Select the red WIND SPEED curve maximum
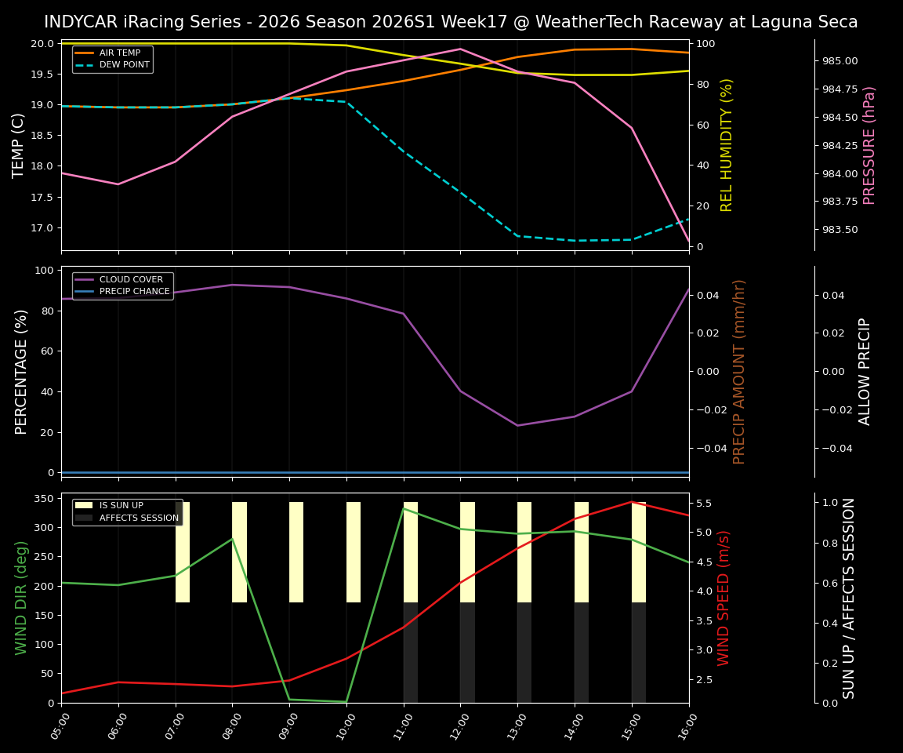The image size is (903, 753). tap(631, 502)
